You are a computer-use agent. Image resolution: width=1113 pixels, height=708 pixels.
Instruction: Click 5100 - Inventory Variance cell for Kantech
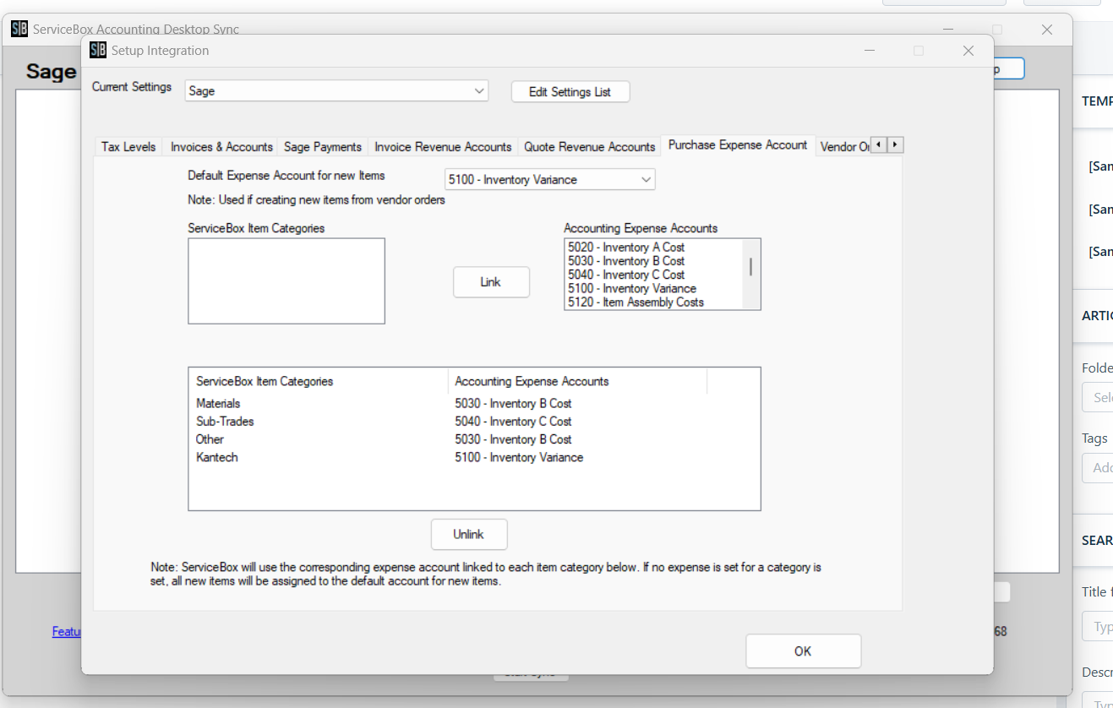coord(519,457)
